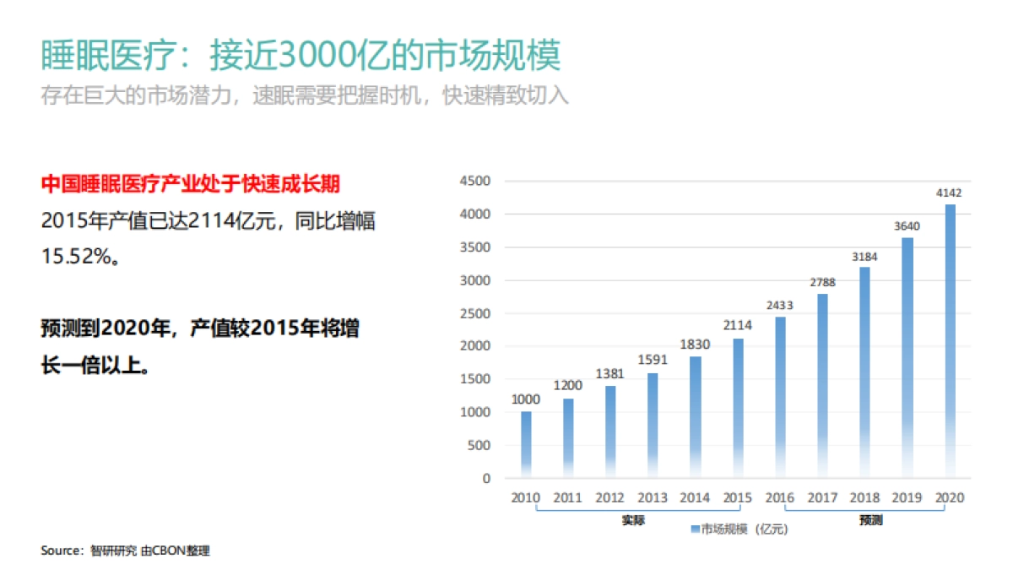
Task: Click the blue legend swatch for 市场规模
Action: (x=695, y=529)
